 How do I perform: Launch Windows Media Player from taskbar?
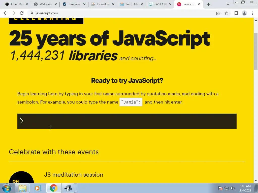click(38, 188)
